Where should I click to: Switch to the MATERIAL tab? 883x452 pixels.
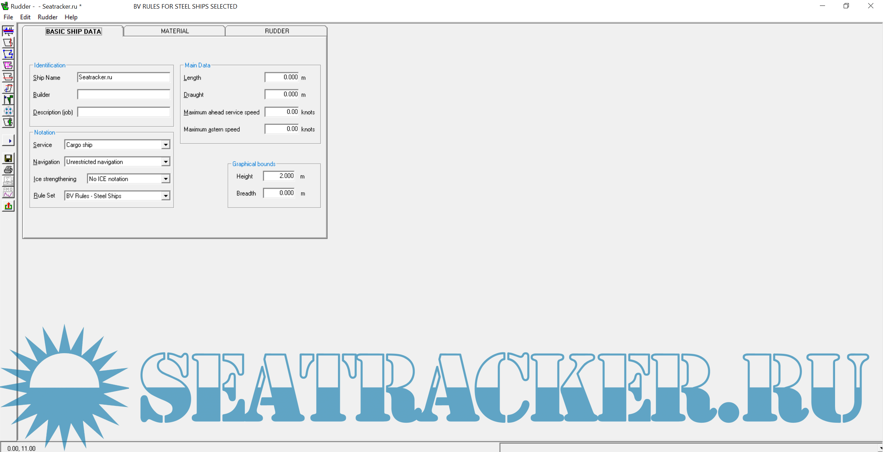coord(175,31)
